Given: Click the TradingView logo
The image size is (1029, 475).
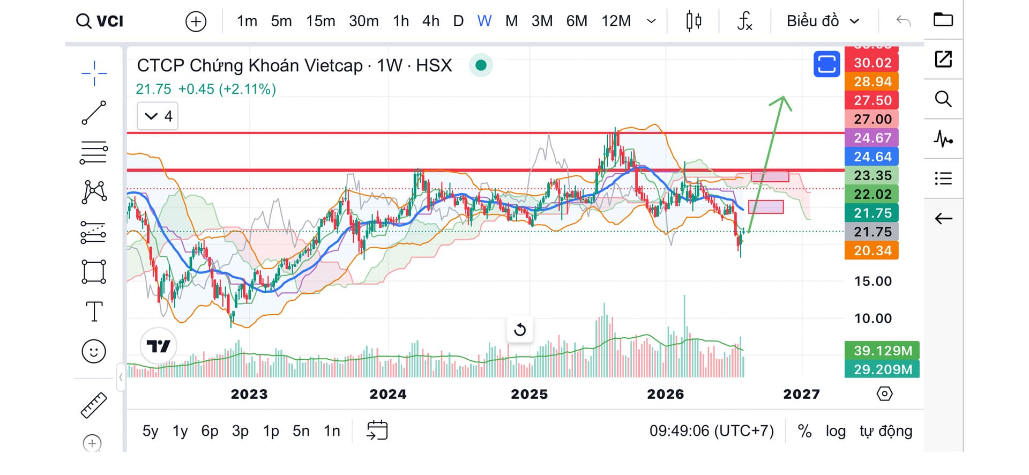Looking at the screenshot, I should pyautogui.click(x=159, y=346).
